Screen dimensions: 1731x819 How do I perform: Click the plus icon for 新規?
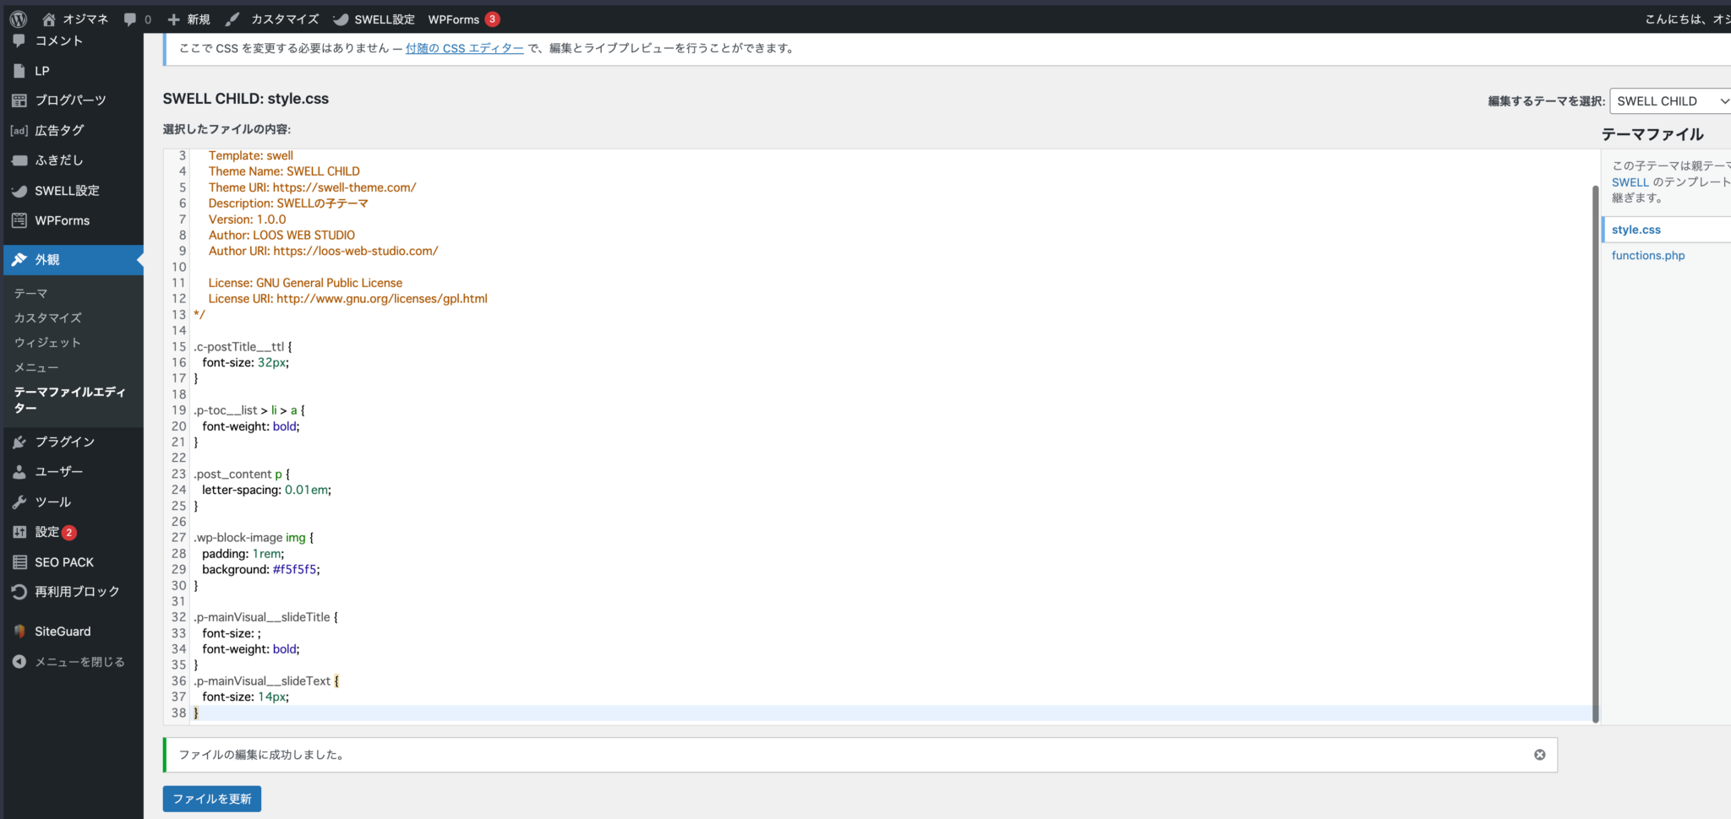174,19
